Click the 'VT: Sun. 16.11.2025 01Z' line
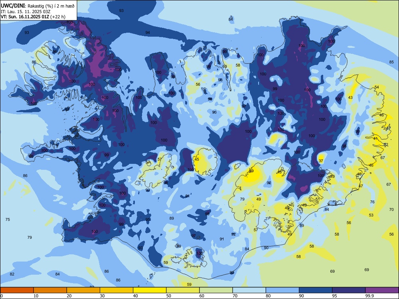399x299 pixels. [x=25, y=17]
